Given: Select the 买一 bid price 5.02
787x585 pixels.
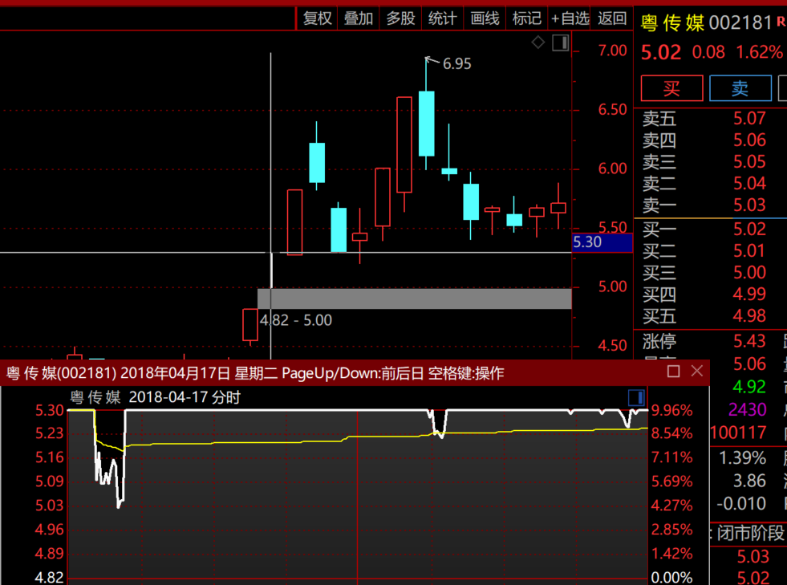Looking at the screenshot, I should coord(749,230).
